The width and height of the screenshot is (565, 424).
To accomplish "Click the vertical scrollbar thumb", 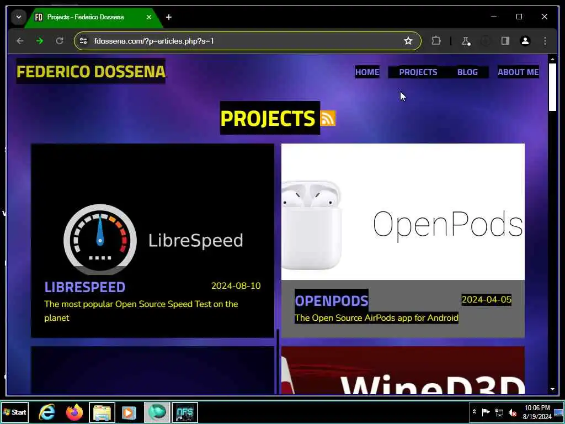I will pyautogui.click(x=552, y=87).
